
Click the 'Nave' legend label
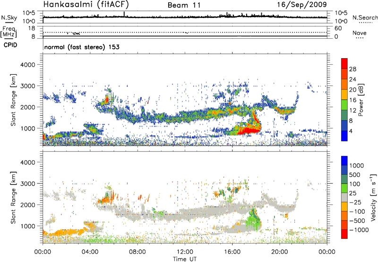click(360, 33)
